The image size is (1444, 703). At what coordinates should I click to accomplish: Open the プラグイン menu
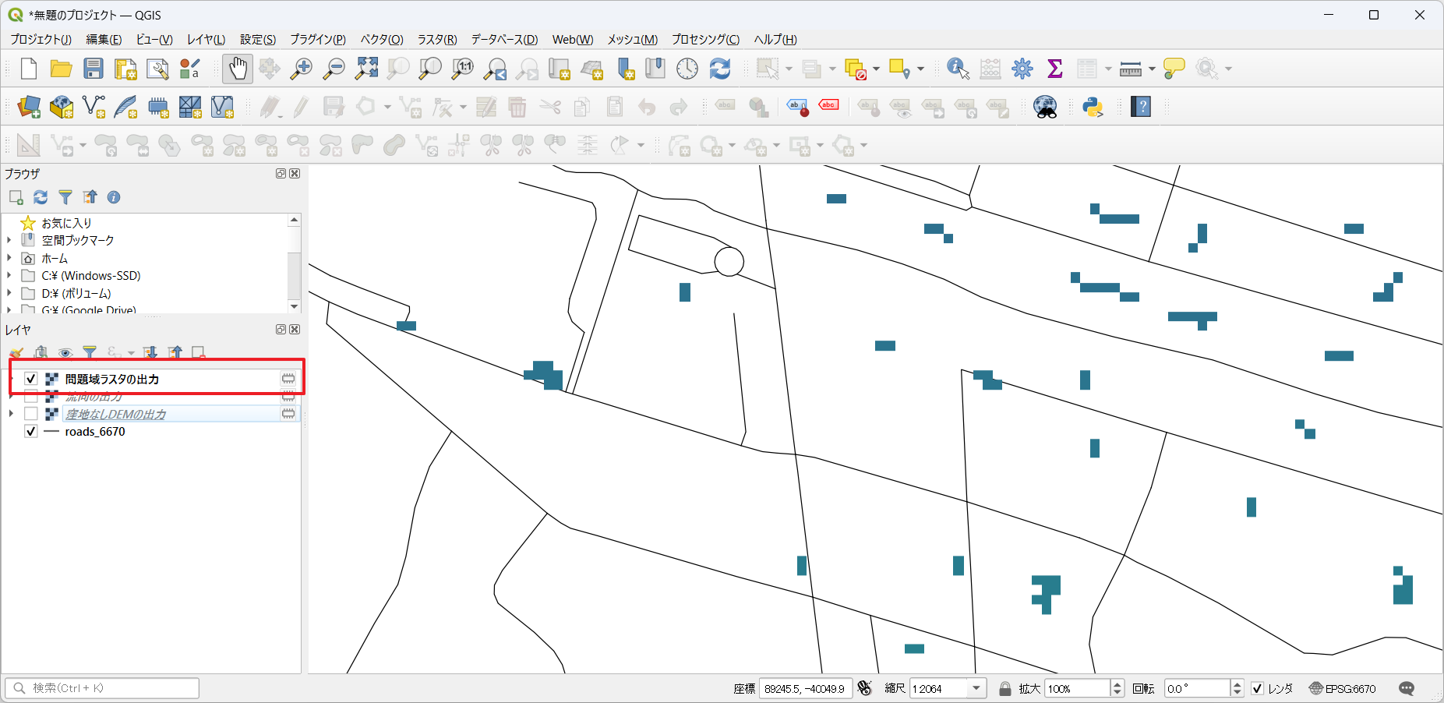(318, 39)
